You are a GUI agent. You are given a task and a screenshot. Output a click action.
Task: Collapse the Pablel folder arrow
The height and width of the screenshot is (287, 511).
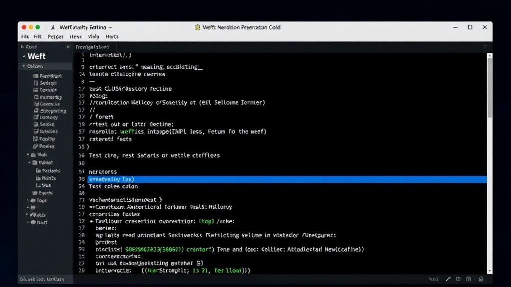pyautogui.click(x=29, y=163)
